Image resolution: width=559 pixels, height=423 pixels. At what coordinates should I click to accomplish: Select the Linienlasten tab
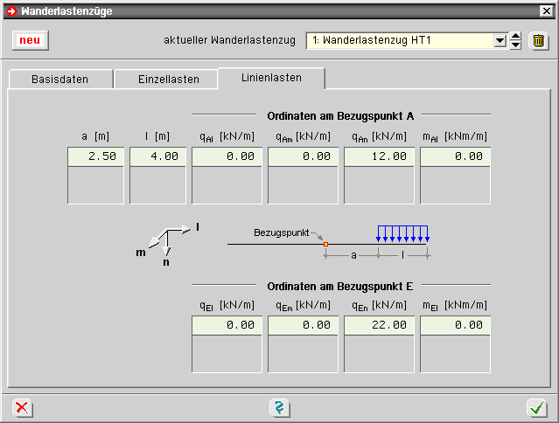point(271,78)
